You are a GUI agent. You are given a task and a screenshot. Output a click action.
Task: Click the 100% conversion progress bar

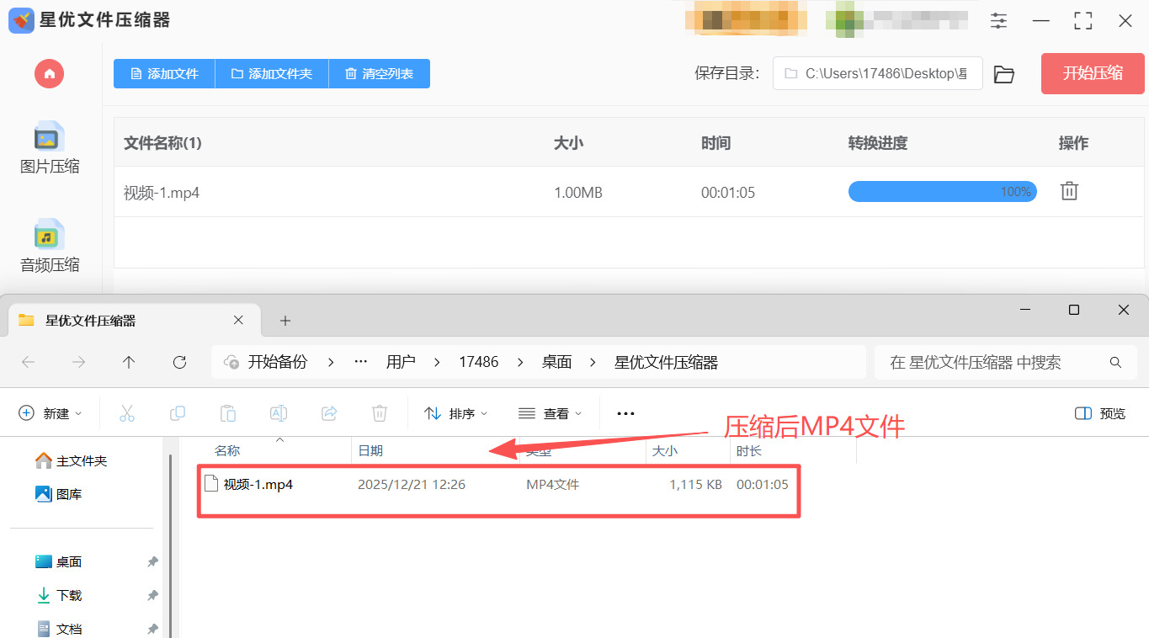[942, 192]
